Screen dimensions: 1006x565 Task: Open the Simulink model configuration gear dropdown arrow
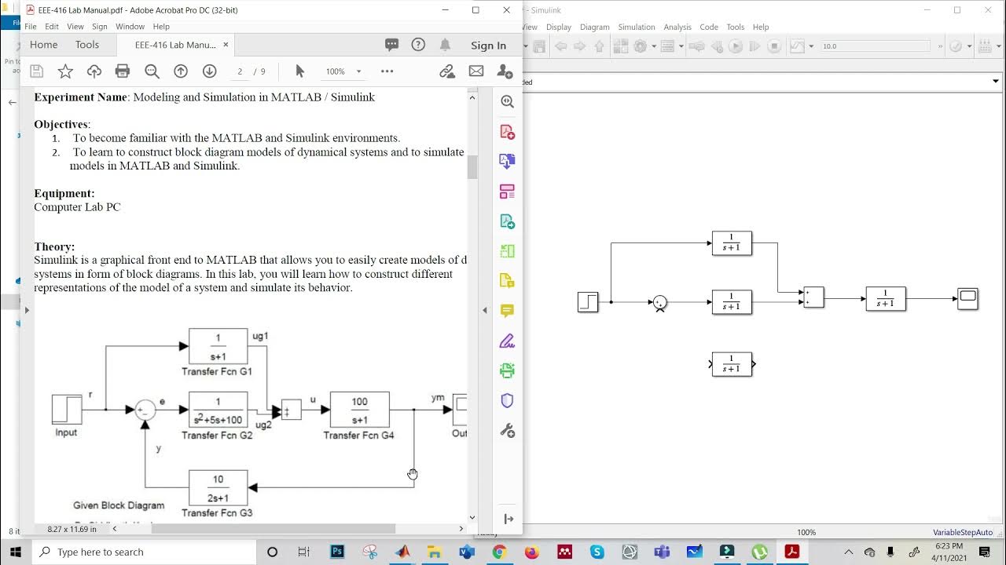coord(652,46)
